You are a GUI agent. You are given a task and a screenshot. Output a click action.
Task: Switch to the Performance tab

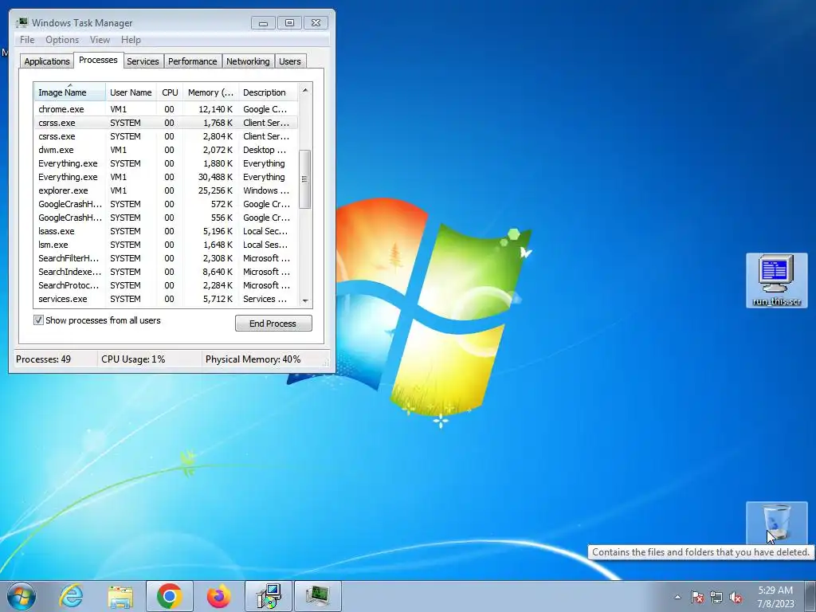[192, 61]
